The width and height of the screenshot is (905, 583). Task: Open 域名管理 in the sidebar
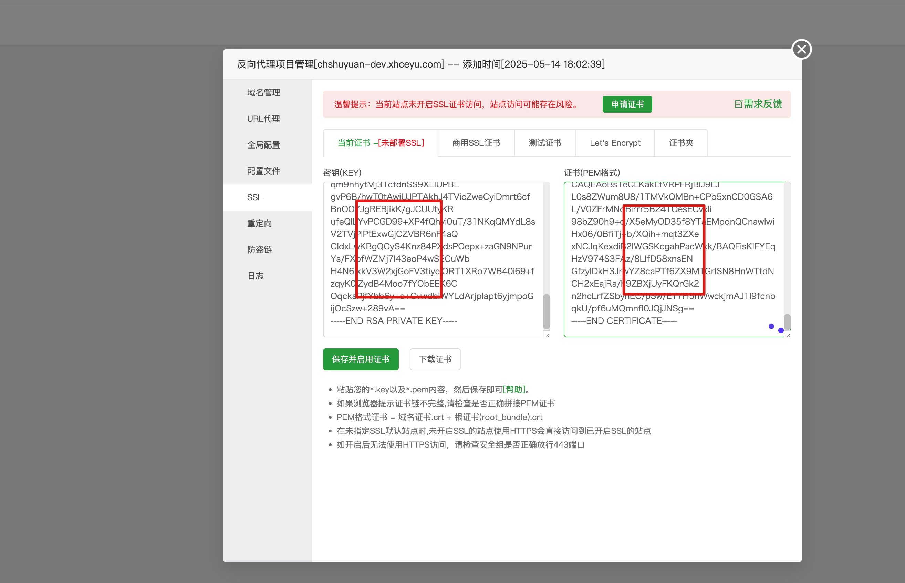(263, 92)
